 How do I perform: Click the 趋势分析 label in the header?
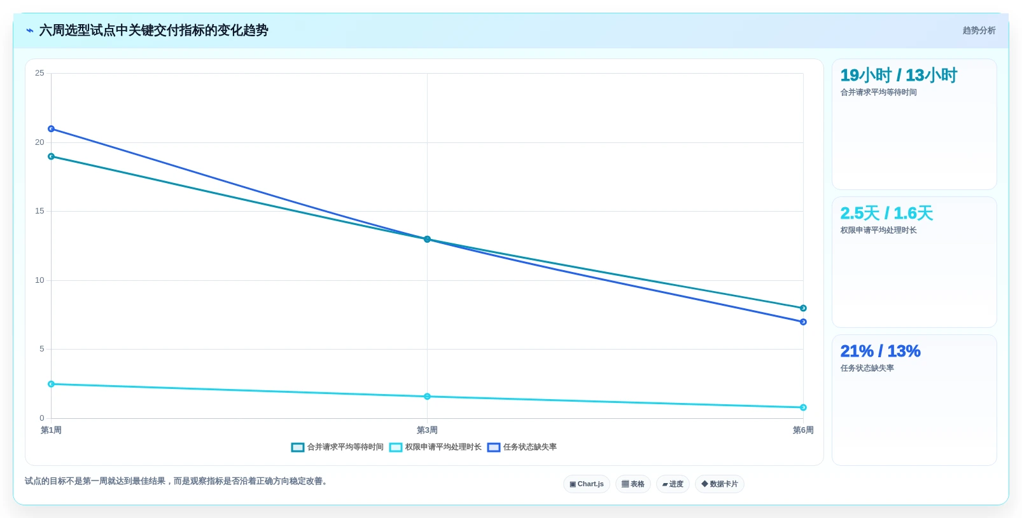click(x=979, y=31)
